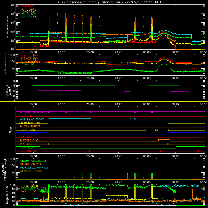This screenshot has height=208, width=208.
Task: Click the SC_IN_SUNLIGHT flag label
Action: [30, 123]
